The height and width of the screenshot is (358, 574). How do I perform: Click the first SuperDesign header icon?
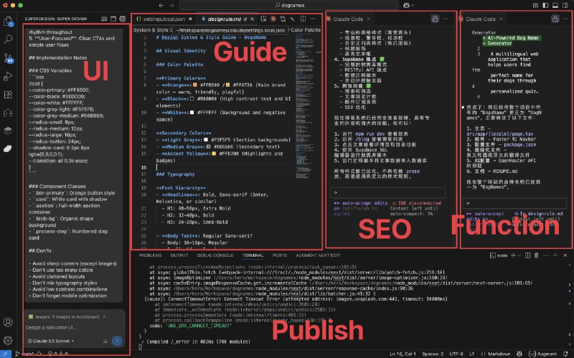click(104, 19)
